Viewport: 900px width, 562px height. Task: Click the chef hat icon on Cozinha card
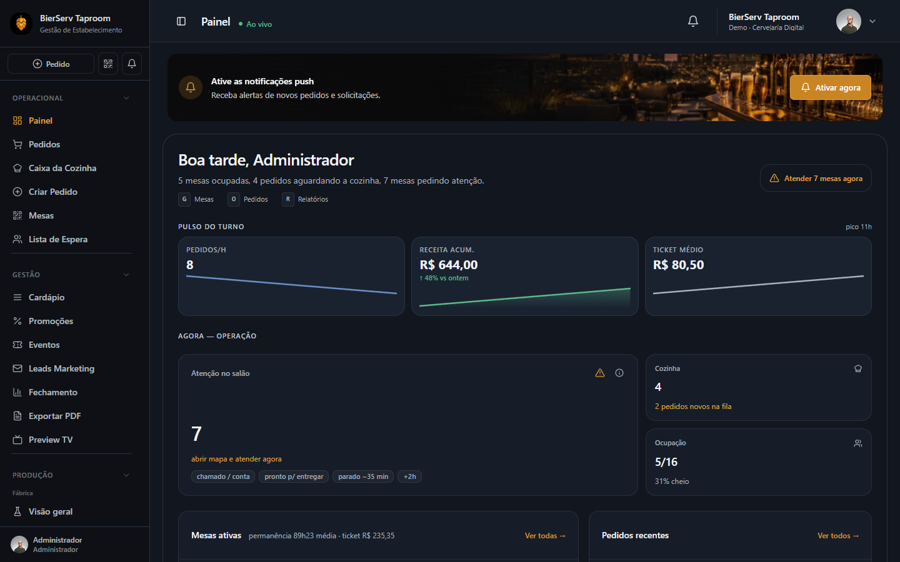tap(858, 368)
